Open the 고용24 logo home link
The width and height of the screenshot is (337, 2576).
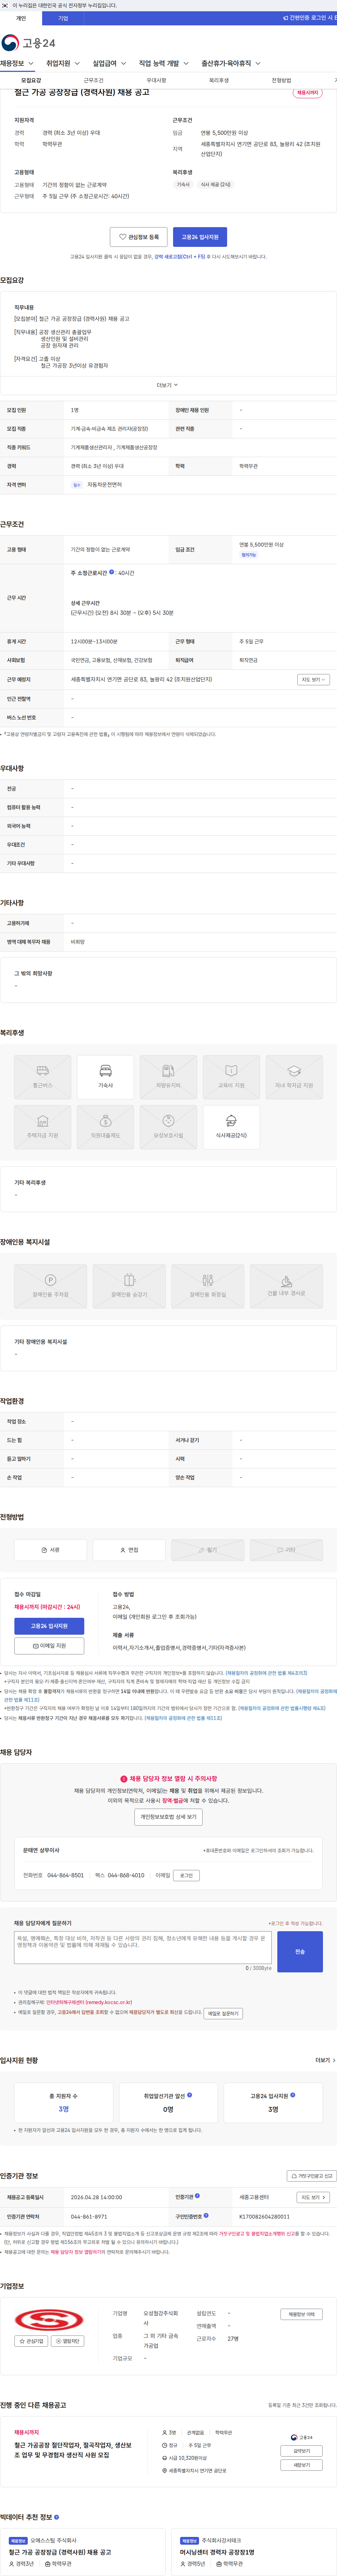28,43
